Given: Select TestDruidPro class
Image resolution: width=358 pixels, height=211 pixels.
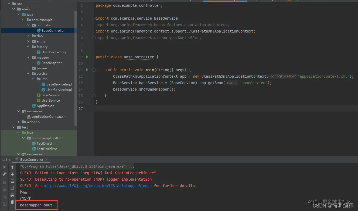Looking at the screenshot, I should click(47, 149).
